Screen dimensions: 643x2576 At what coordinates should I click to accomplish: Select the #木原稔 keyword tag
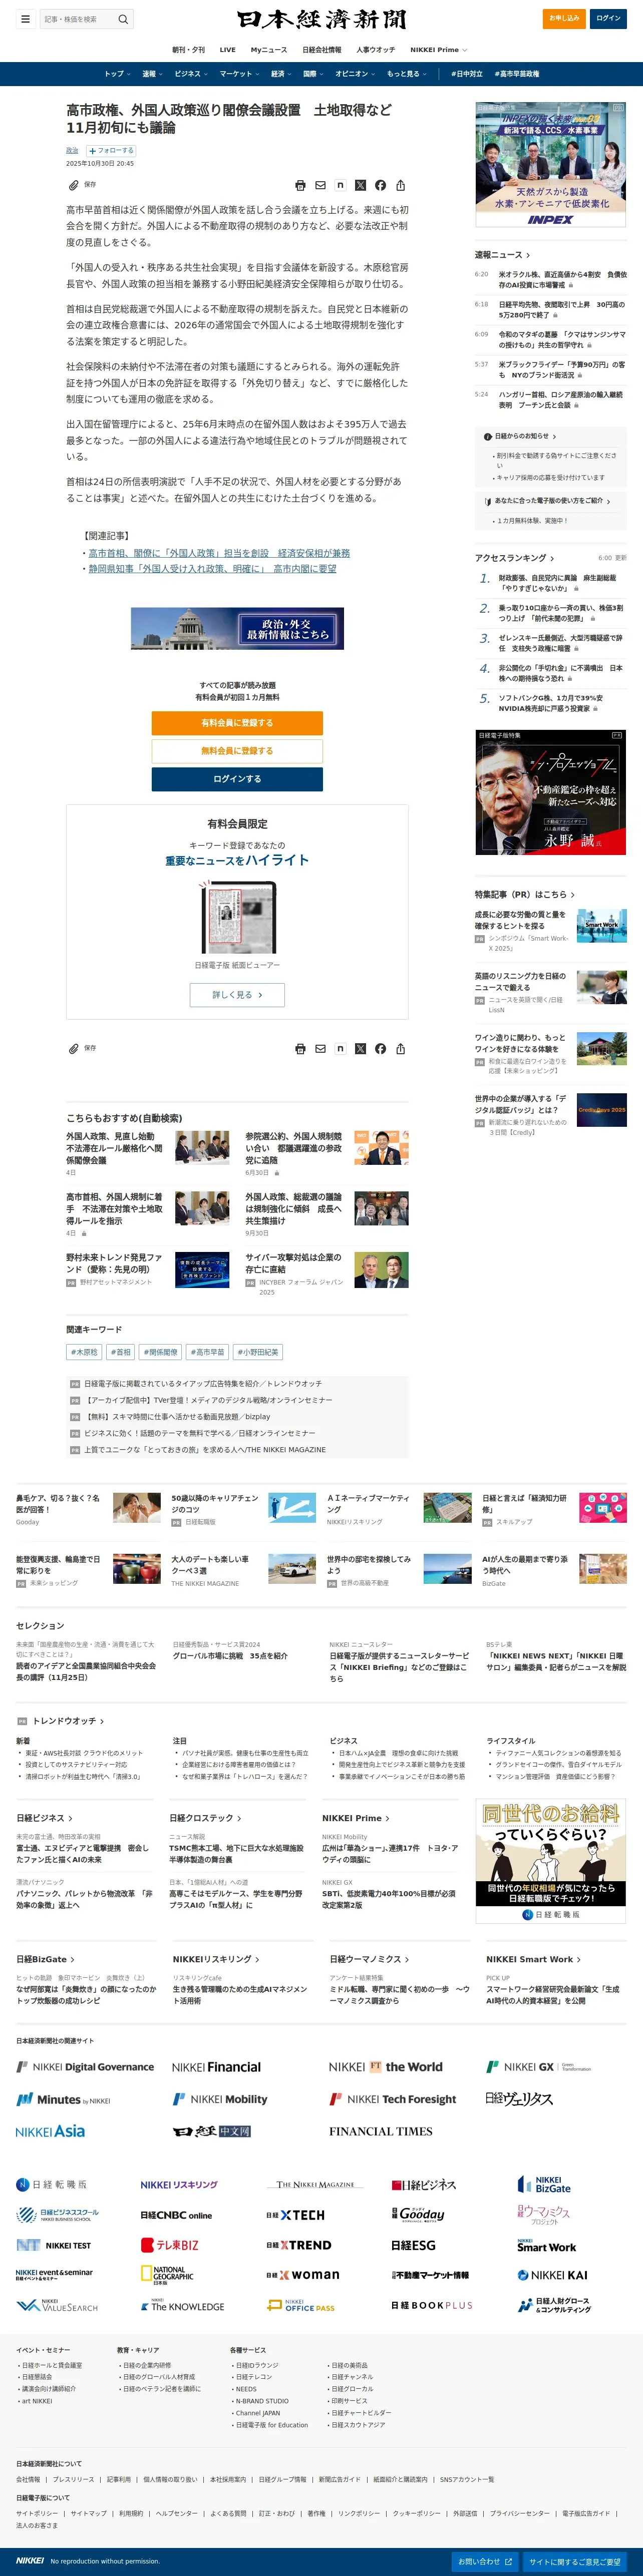tap(83, 1352)
